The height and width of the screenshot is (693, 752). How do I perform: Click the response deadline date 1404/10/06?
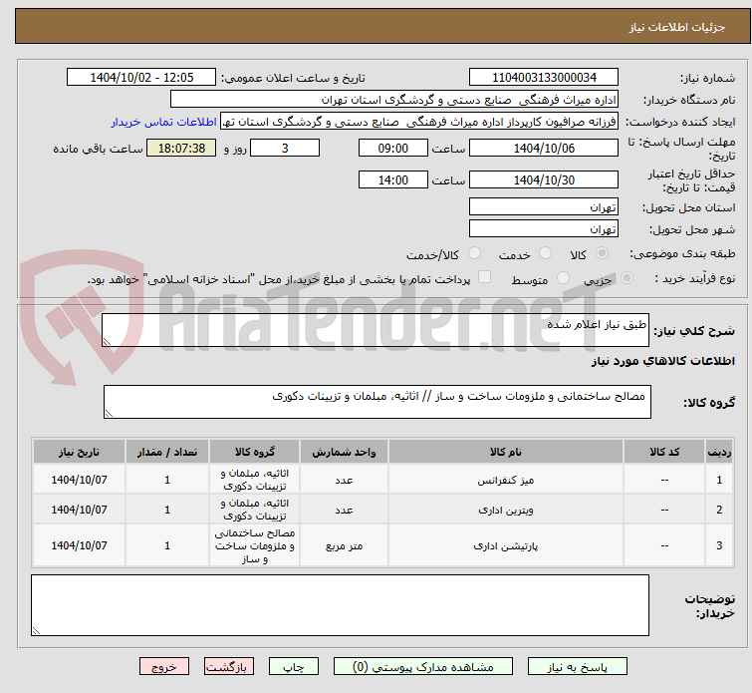tap(544, 148)
